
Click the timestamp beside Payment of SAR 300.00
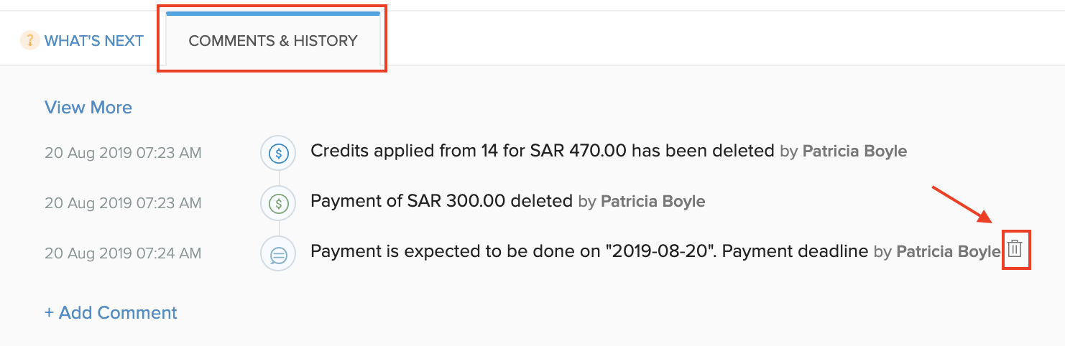(123, 203)
